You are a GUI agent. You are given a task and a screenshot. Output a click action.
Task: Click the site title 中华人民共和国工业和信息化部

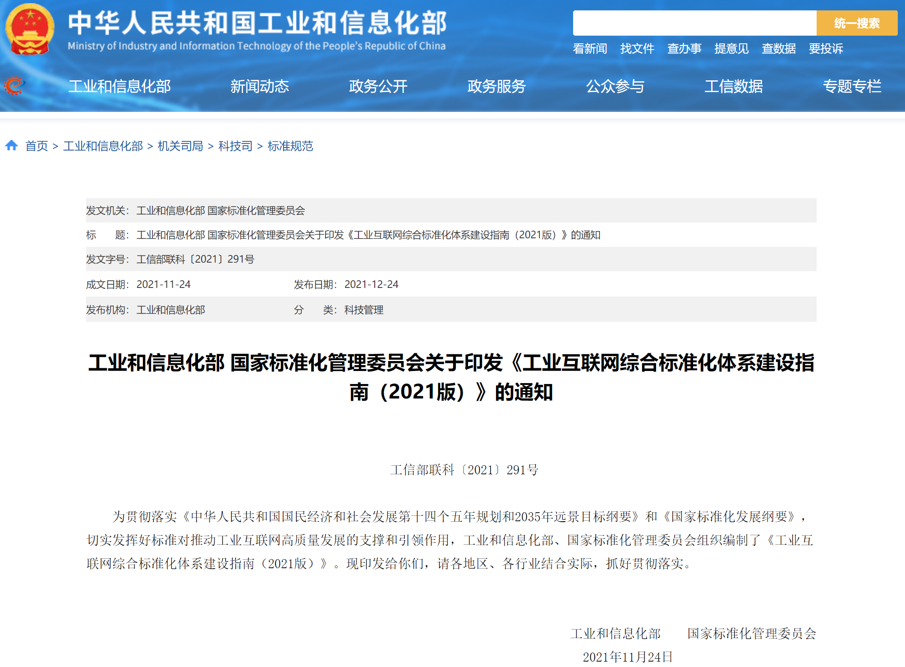click(x=257, y=23)
